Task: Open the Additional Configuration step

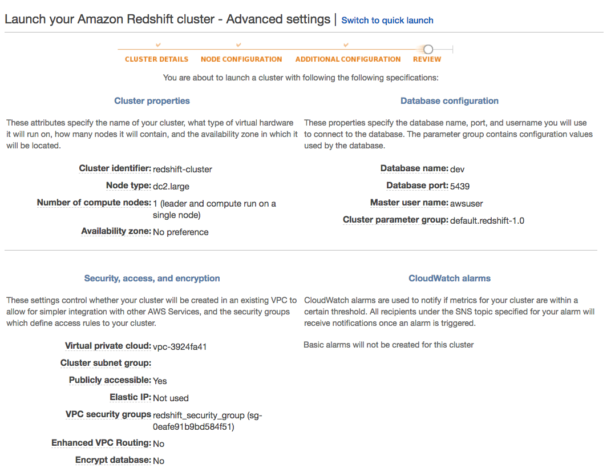Action: pos(348,59)
